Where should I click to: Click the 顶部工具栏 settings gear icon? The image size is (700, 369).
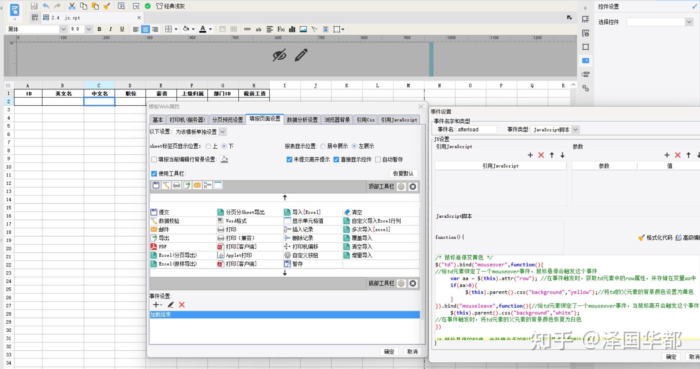pos(401,187)
